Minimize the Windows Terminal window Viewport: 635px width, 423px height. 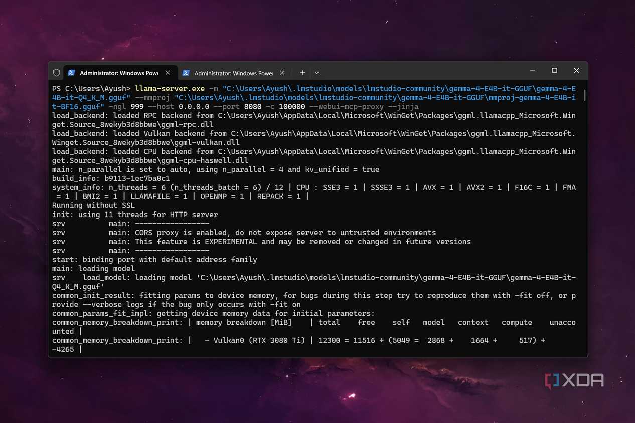click(532, 71)
